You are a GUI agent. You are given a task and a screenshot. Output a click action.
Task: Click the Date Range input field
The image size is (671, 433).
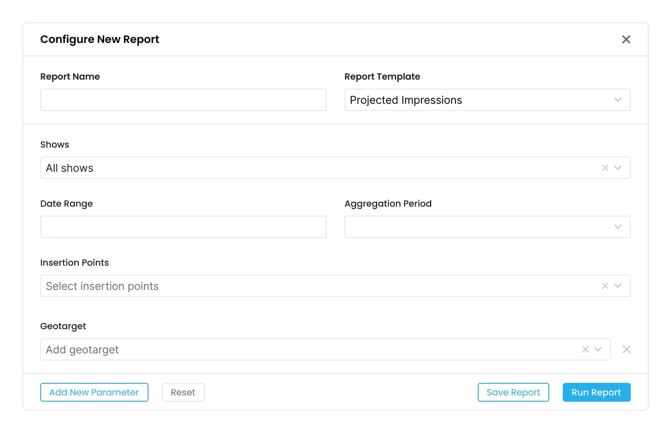(183, 227)
